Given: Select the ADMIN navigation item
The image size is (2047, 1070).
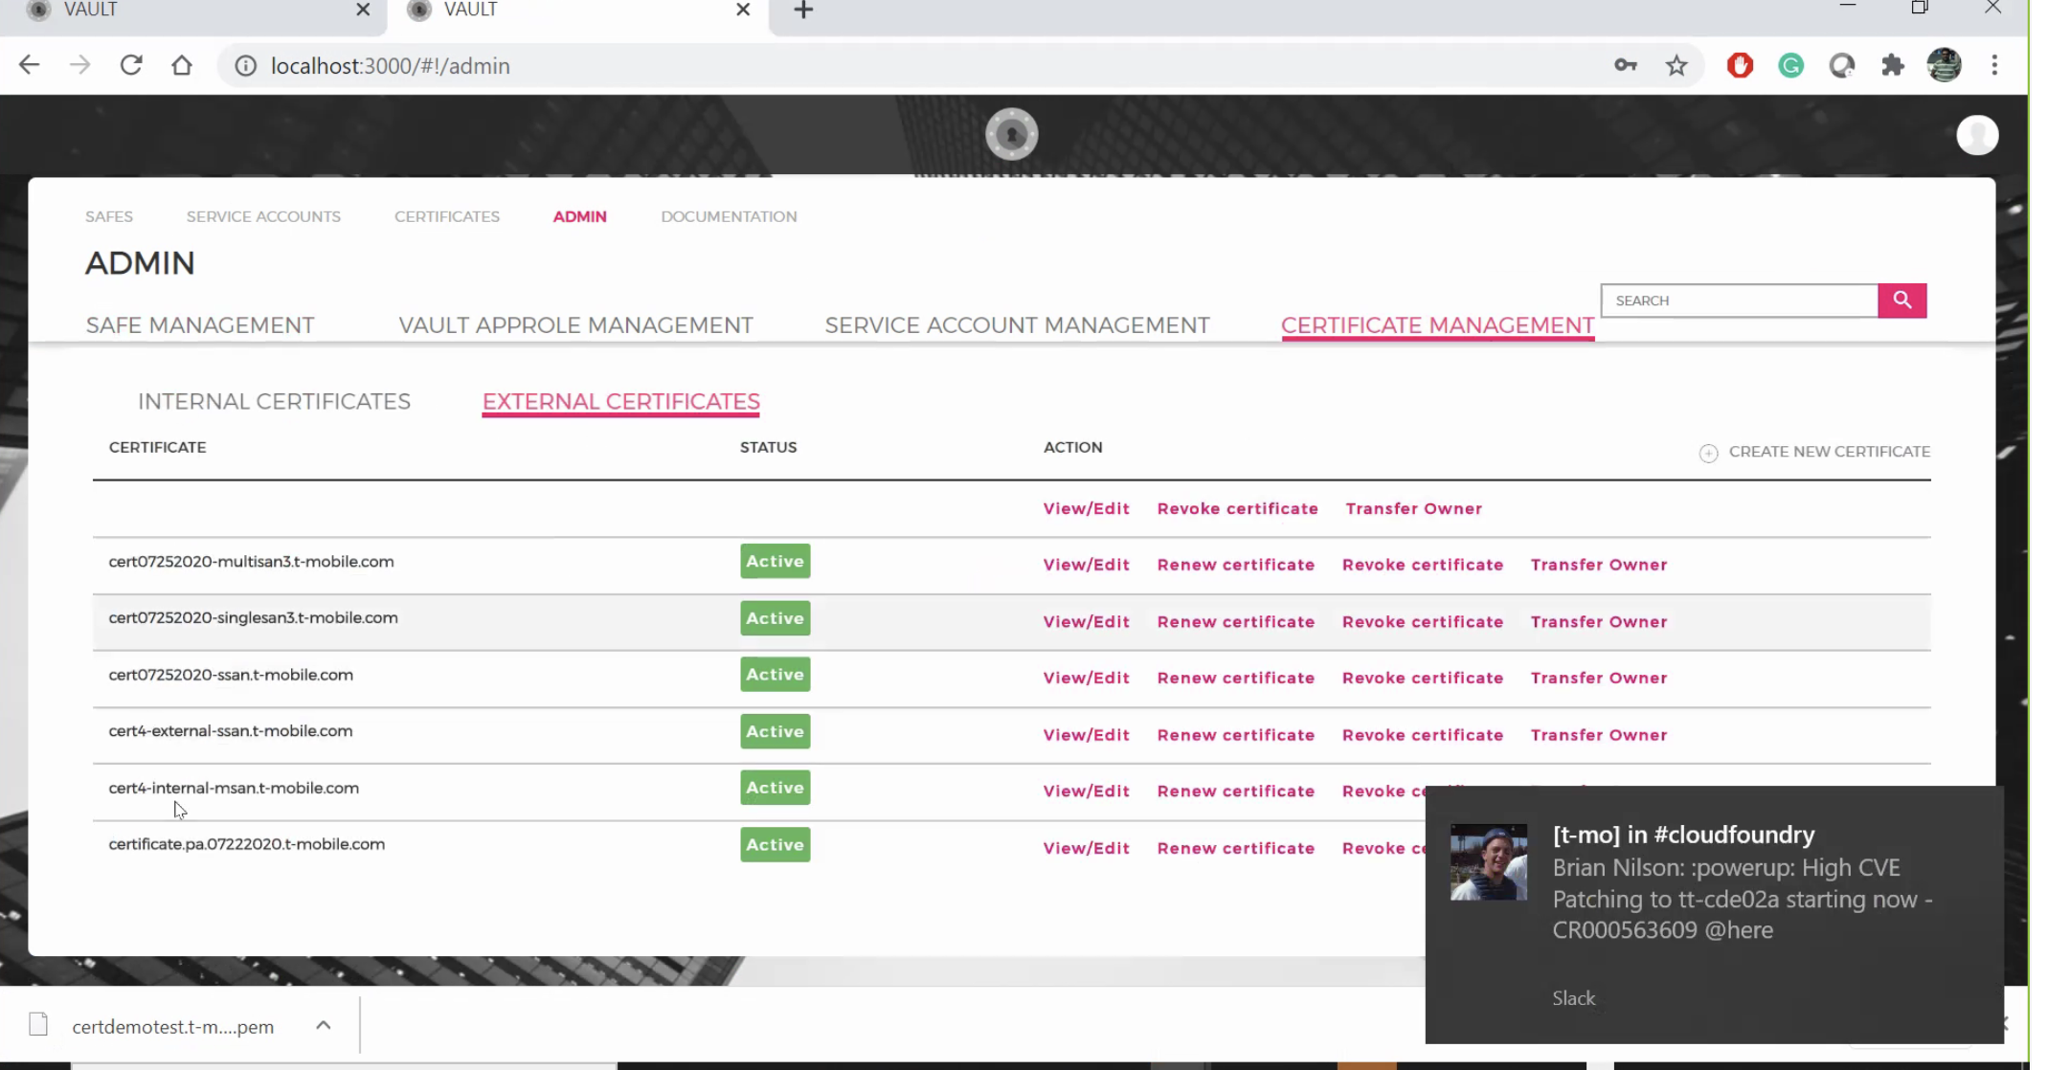Looking at the screenshot, I should (x=580, y=216).
